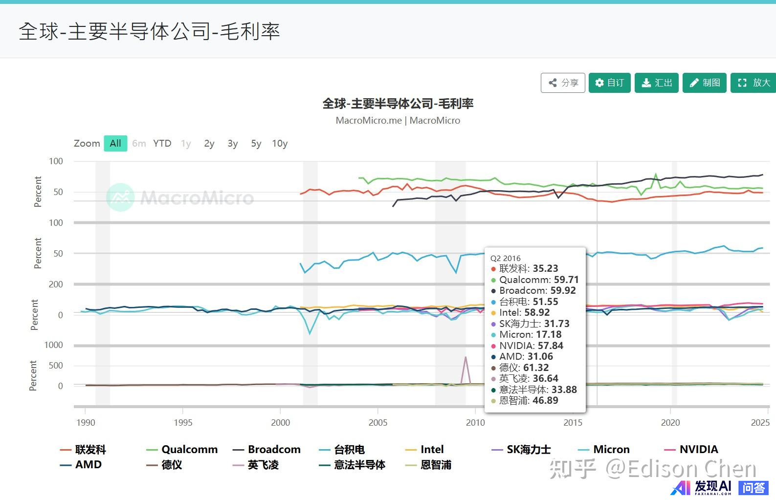Click the tooltip row Micron: 17.18
The width and height of the screenshot is (776, 500).
[526, 334]
